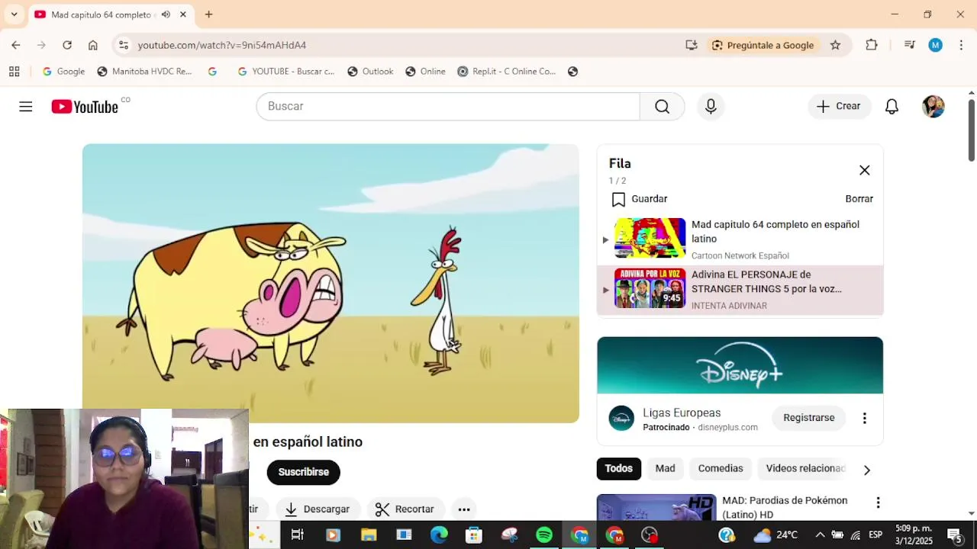This screenshot has height=549, width=977.
Task: Open Repl.it - C Online Co... bookmark
Action: [507, 72]
